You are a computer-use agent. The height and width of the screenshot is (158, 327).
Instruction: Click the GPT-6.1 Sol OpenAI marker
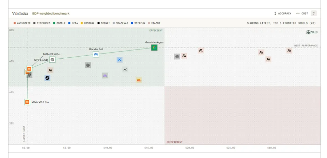[x=52, y=60]
